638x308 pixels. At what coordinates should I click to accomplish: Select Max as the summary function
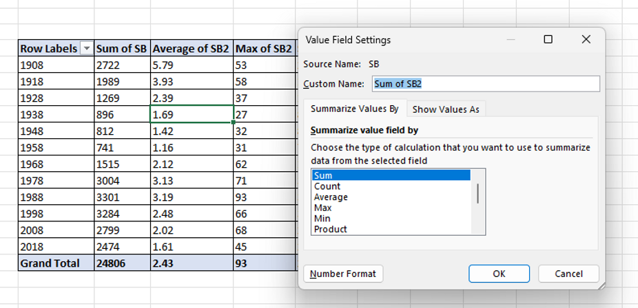click(322, 208)
